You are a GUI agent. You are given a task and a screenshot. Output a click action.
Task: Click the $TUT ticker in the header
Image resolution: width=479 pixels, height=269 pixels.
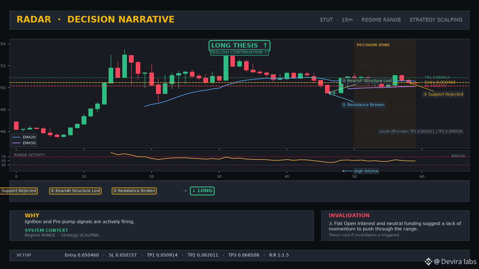coord(326,20)
